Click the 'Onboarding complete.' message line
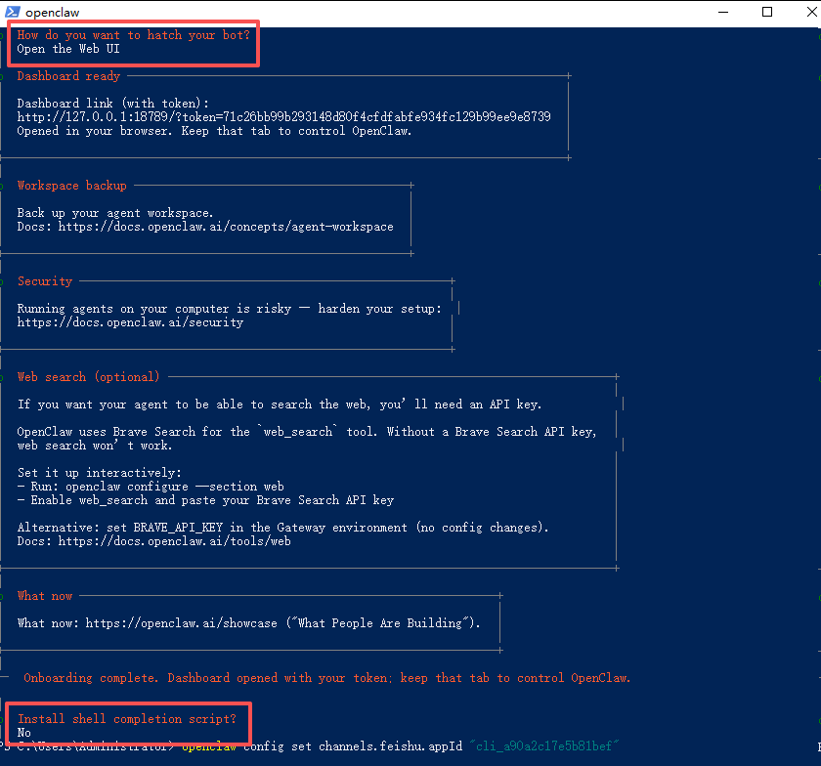The image size is (821, 766). (326, 678)
